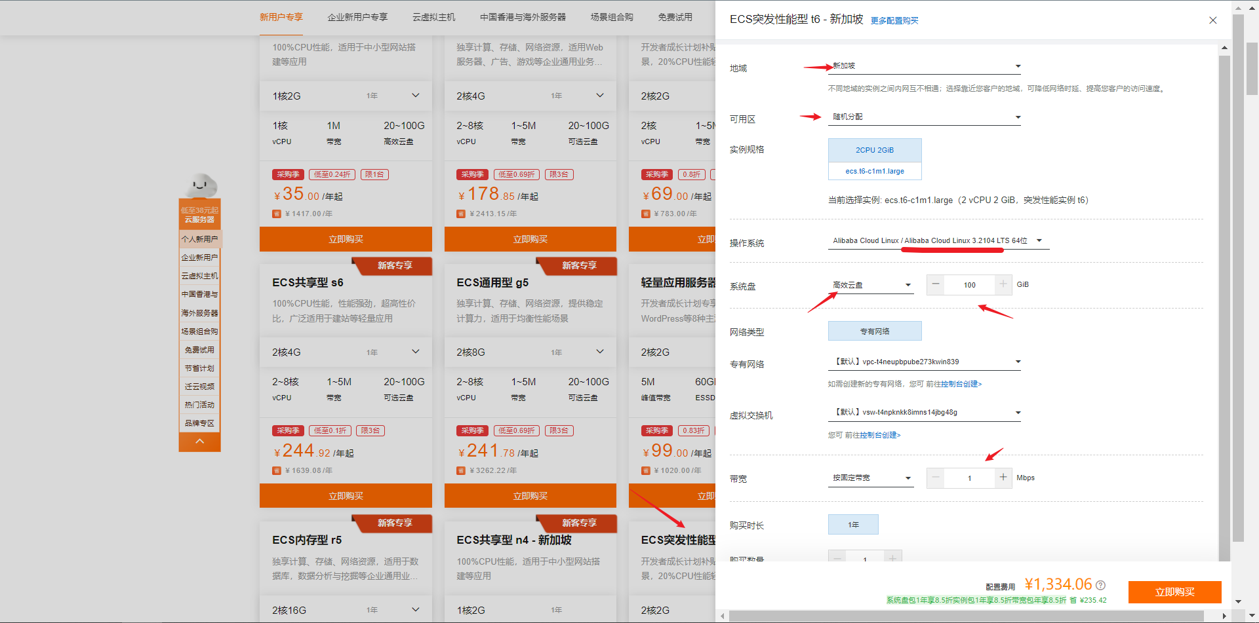Viewport: 1259px width, 623px height.
Task: Increase system disk size with plus button
Action: click(1003, 284)
